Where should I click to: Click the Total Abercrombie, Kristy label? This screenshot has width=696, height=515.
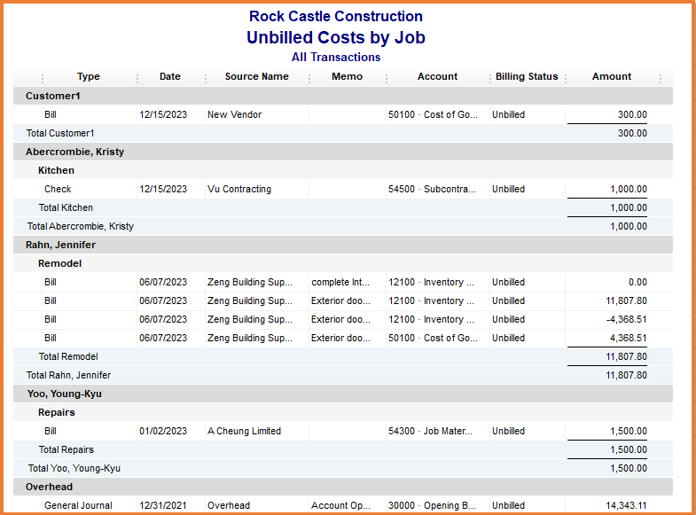click(x=81, y=226)
